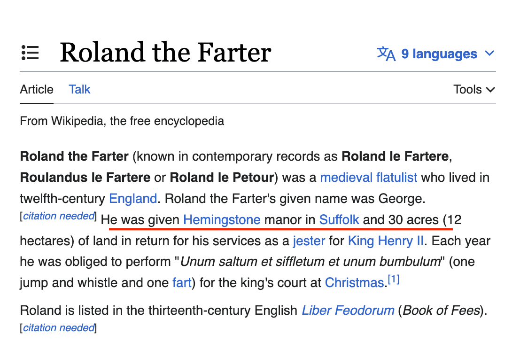Click the jester link
This screenshot has height=358, width=512.
[x=309, y=241]
